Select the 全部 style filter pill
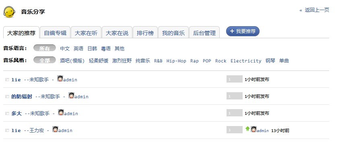Image resolution: width=342 pixels, height=149 pixels. [x=45, y=60]
